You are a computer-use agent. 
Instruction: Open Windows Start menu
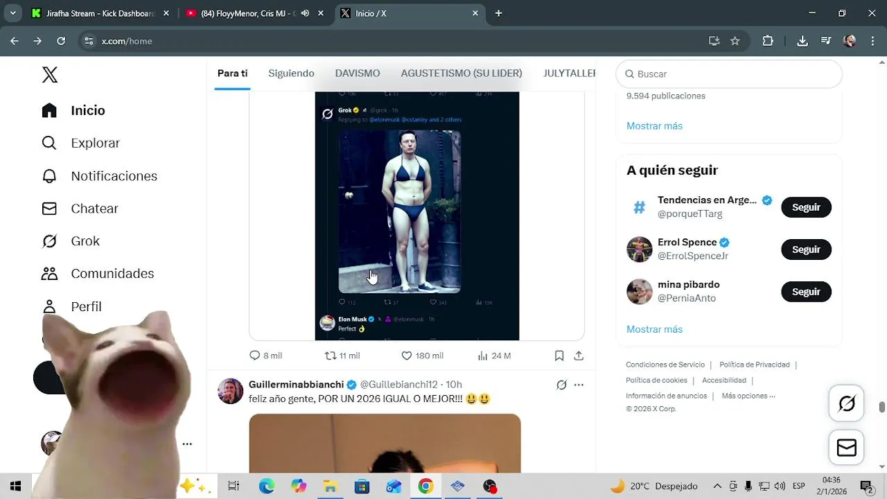[15, 487]
